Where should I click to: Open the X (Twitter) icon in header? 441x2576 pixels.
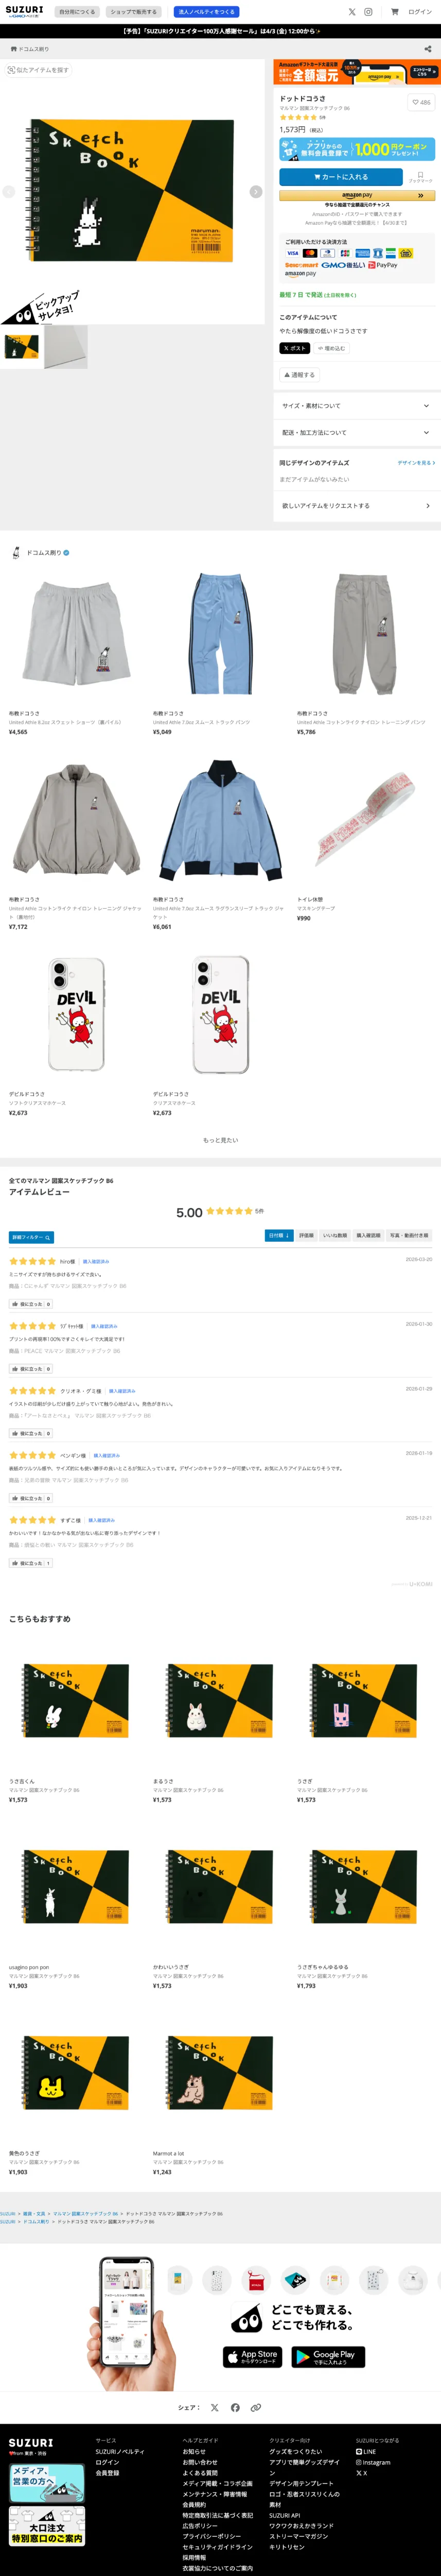click(x=352, y=12)
